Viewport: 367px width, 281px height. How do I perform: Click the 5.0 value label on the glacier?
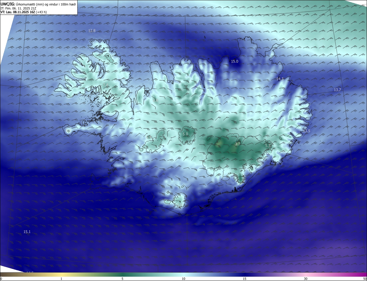(185, 134)
